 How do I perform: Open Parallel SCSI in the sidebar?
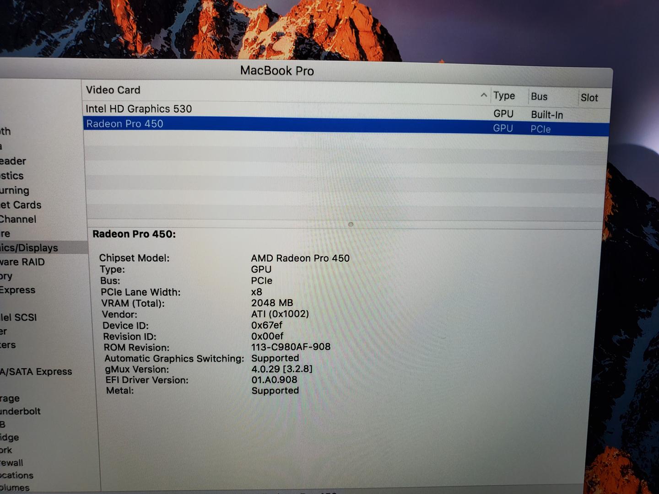coord(18,317)
